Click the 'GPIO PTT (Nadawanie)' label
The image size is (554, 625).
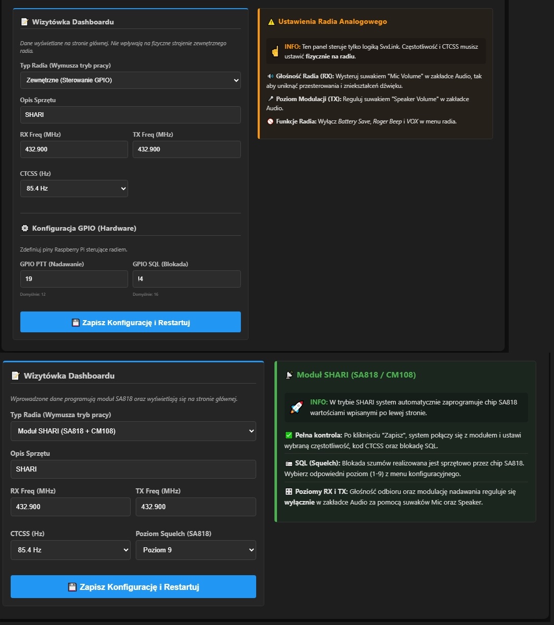click(x=52, y=264)
